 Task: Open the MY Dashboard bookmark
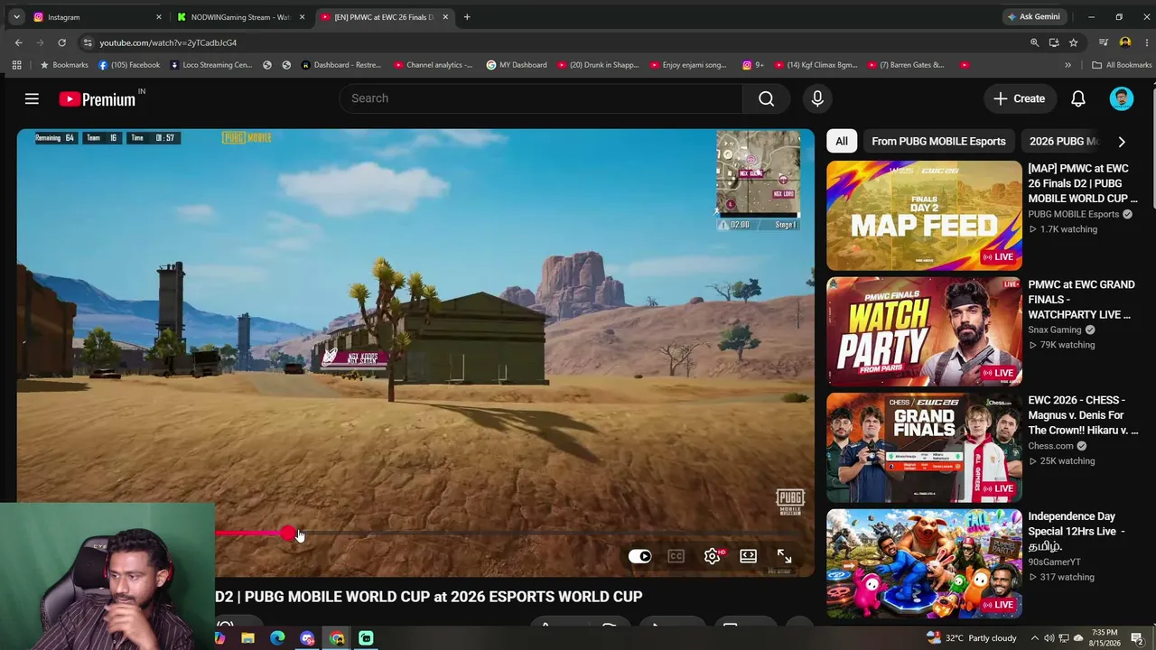[x=517, y=65]
